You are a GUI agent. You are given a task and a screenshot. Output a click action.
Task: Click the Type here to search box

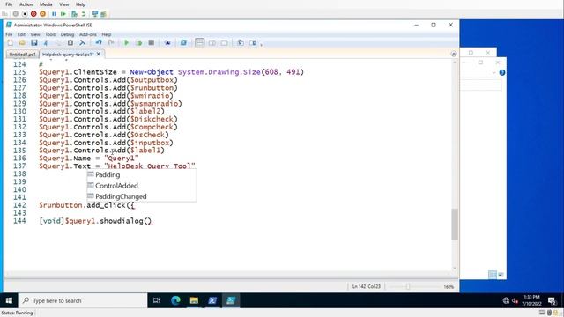click(x=83, y=300)
